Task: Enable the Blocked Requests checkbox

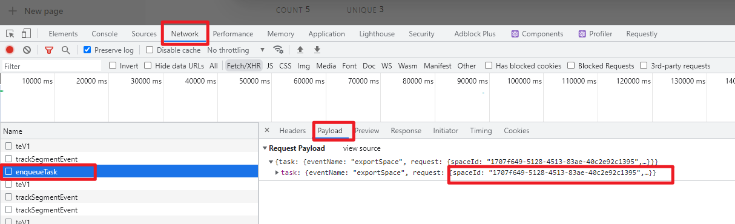Action: 571,66
